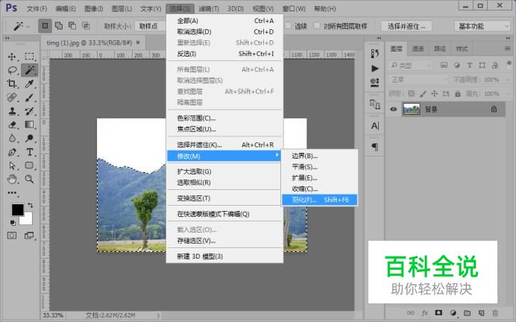Image resolution: width=516 pixels, height=322 pixels.
Task: Select the Rectangular Marquee tool
Action: (29, 57)
